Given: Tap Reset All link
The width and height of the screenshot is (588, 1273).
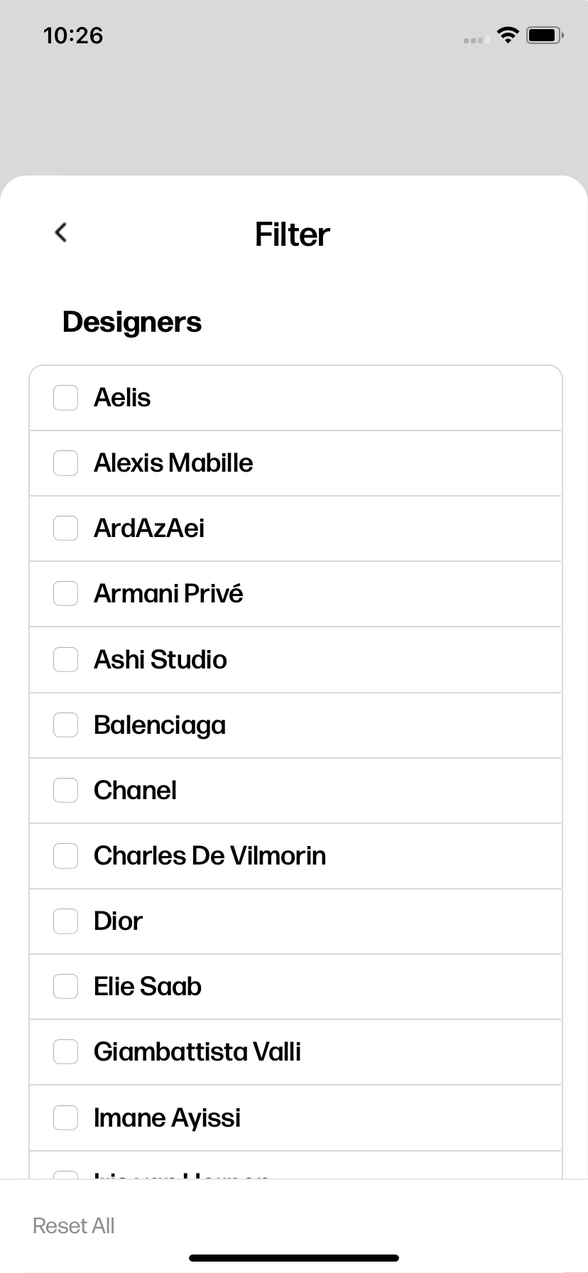Looking at the screenshot, I should click(x=74, y=1226).
